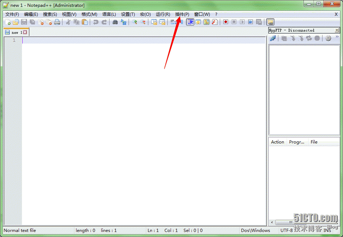Click the NppFTP abort icon
The width and height of the screenshot is (343, 237).
[317, 38]
